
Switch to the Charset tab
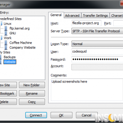pos(117,16)
